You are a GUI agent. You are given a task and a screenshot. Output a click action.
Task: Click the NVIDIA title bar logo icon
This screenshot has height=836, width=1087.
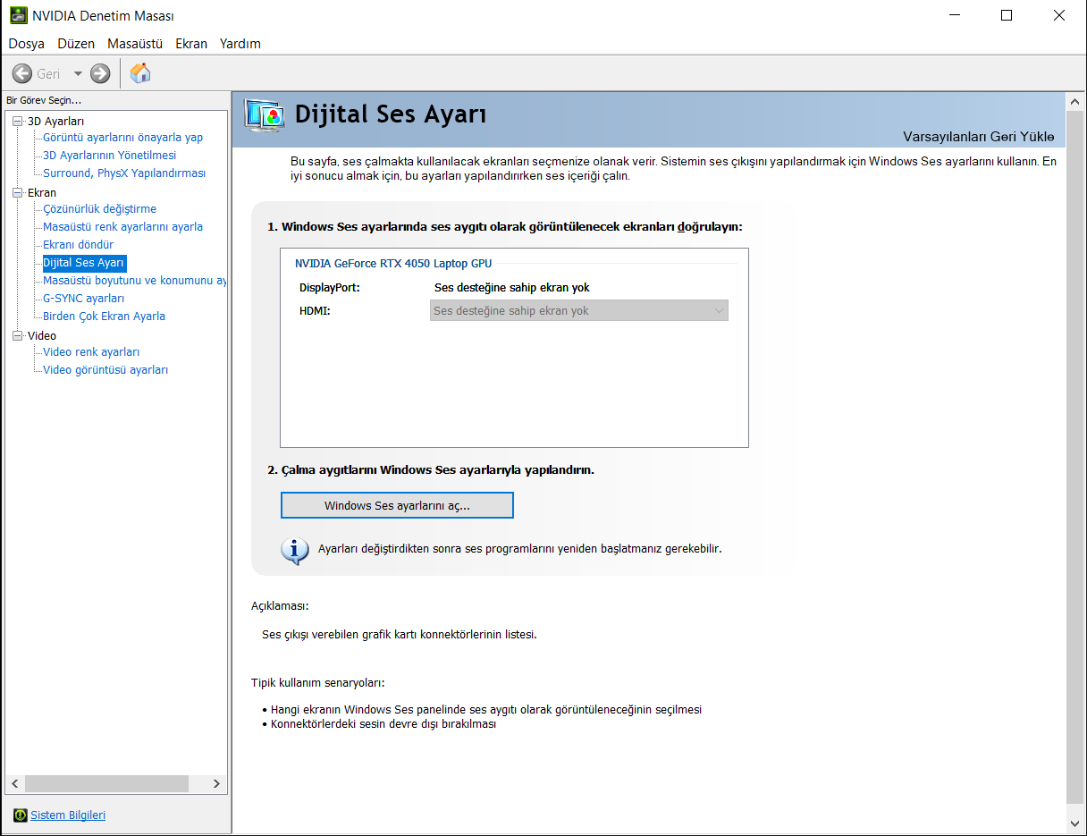(17, 15)
